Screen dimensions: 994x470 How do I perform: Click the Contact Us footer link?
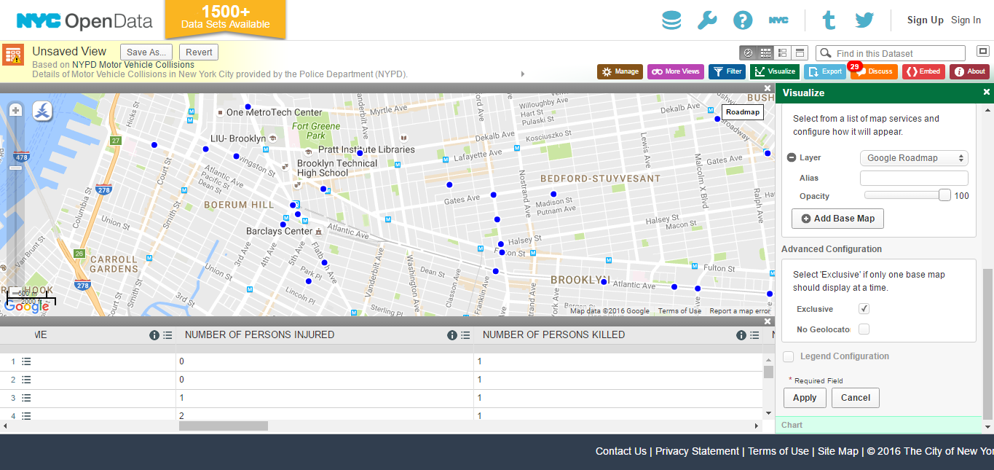tap(621, 451)
